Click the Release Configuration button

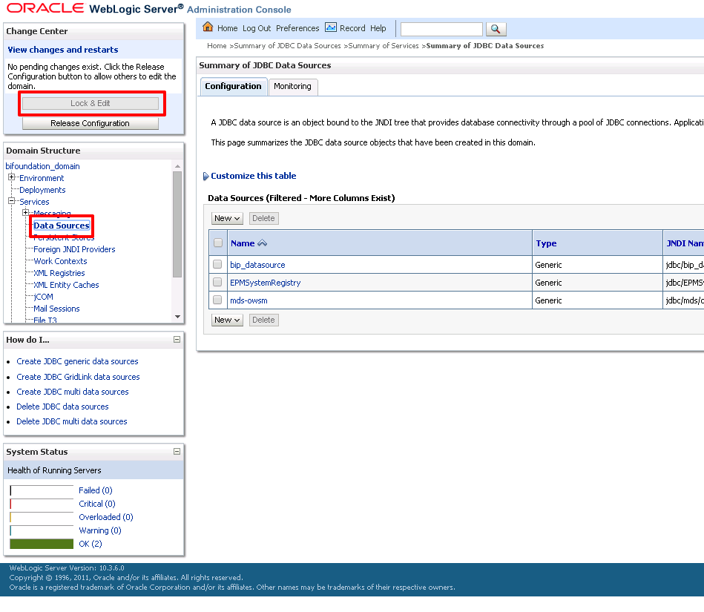(x=91, y=123)
